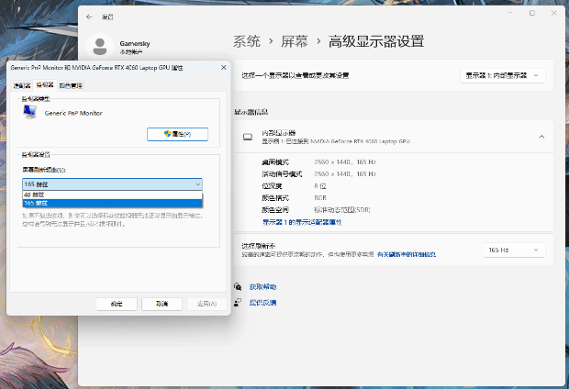Select the 监视器 (Monitor) tab
This screenshot has height=389, width=569.
(45, 85)
